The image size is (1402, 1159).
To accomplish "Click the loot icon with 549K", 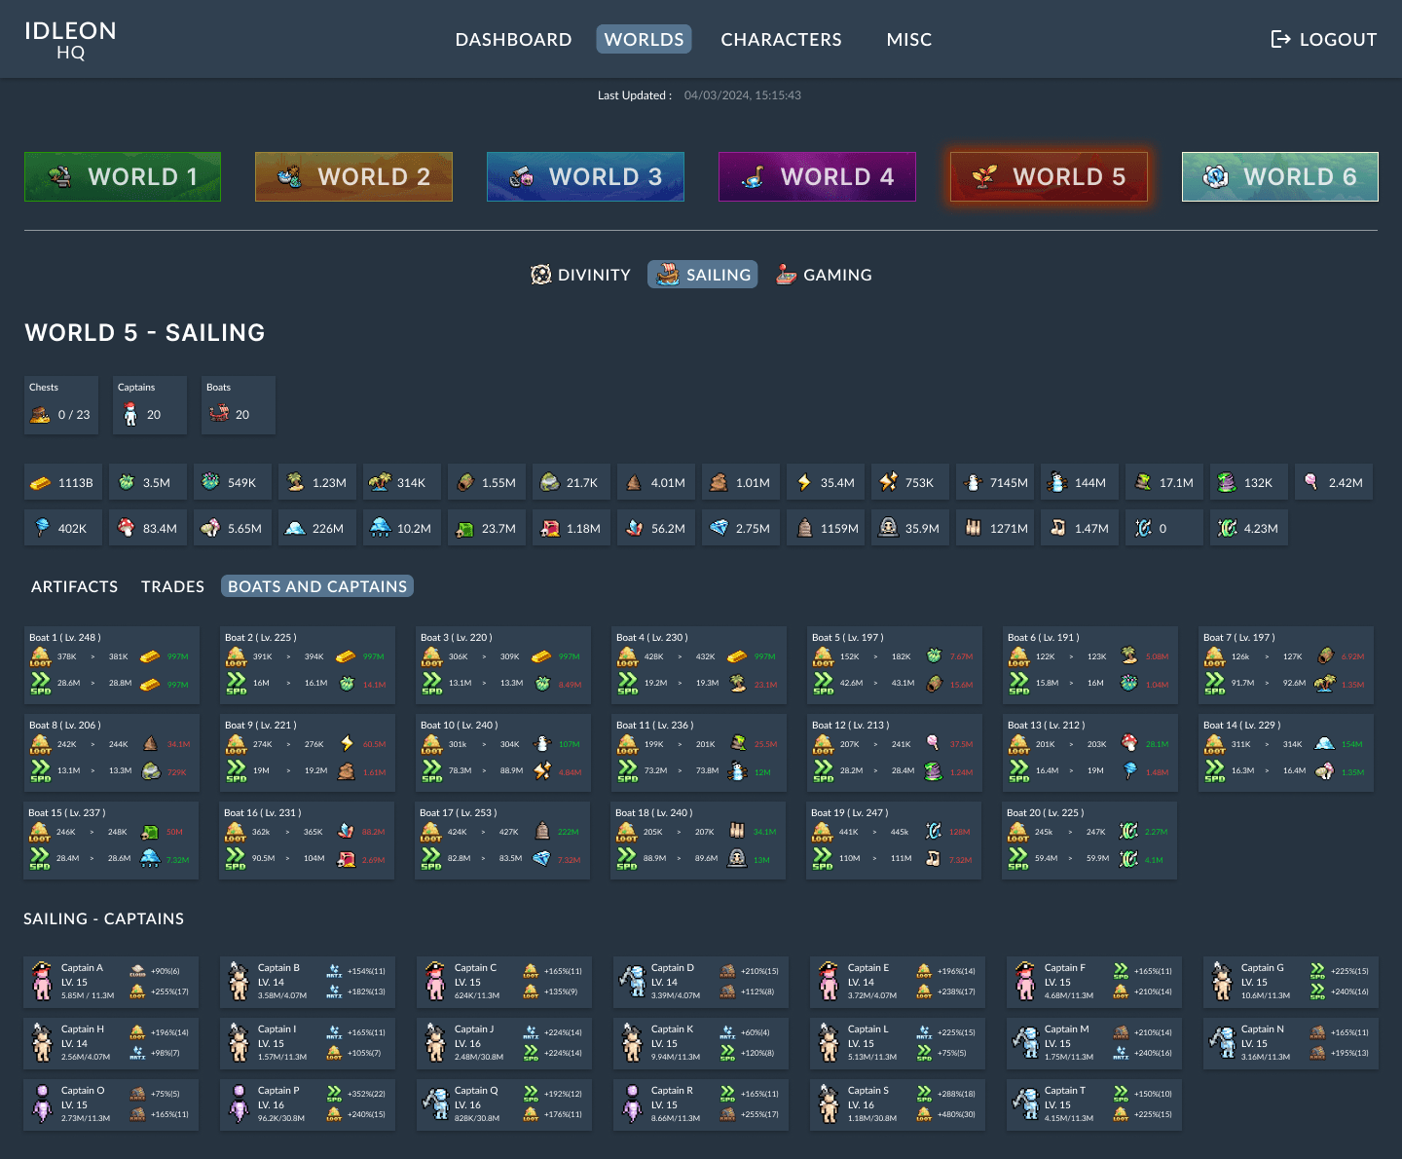I will pyautogui.click(x=210, y=482).
